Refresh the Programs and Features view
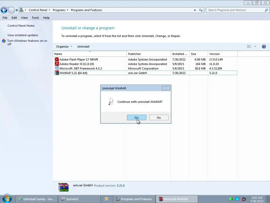270x203 pixels. point(201,10)
